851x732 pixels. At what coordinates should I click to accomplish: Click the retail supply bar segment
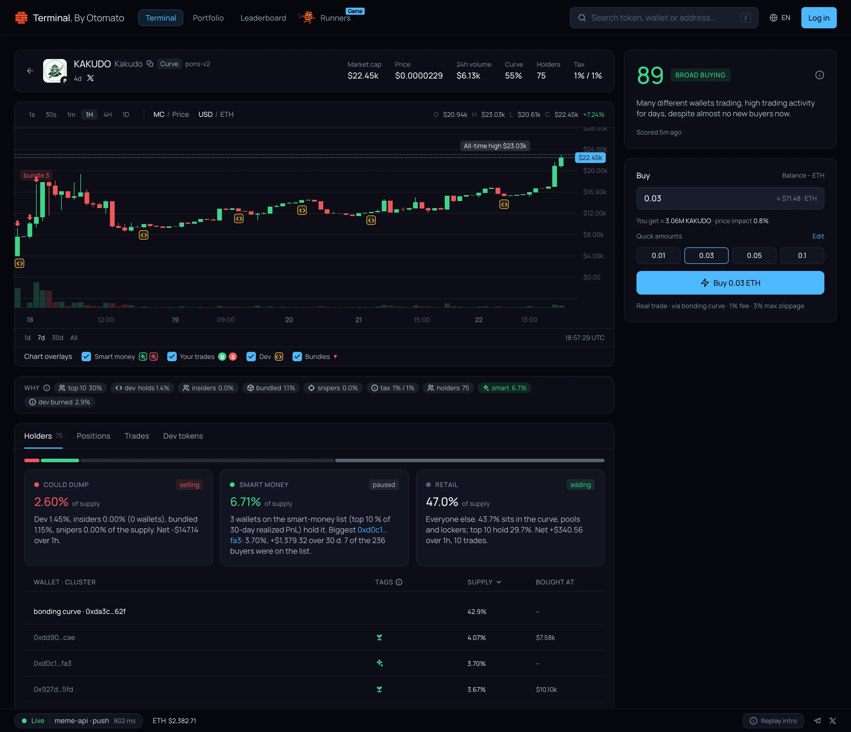470,460
